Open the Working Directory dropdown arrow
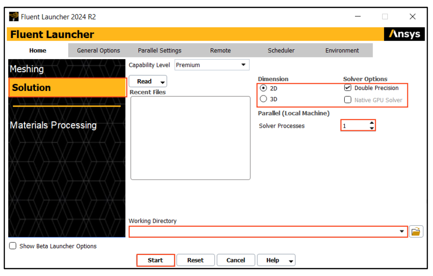 pyautogui.click(x=402, y=231)
